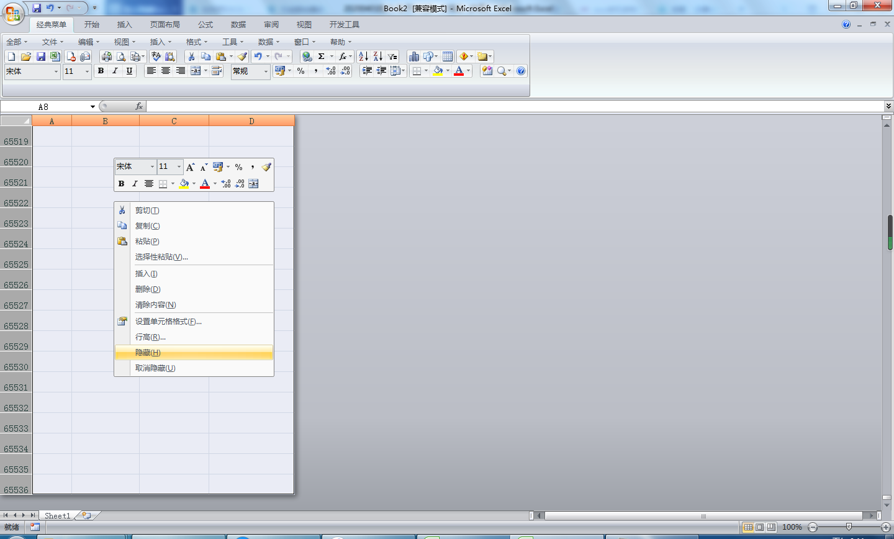
Task: Run the spelling check (ABC checkmark) icon
Action: tap(156, 57)
